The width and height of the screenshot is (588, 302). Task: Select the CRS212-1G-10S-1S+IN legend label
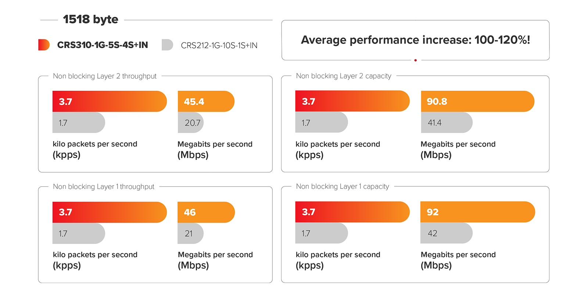coord(219,46)
